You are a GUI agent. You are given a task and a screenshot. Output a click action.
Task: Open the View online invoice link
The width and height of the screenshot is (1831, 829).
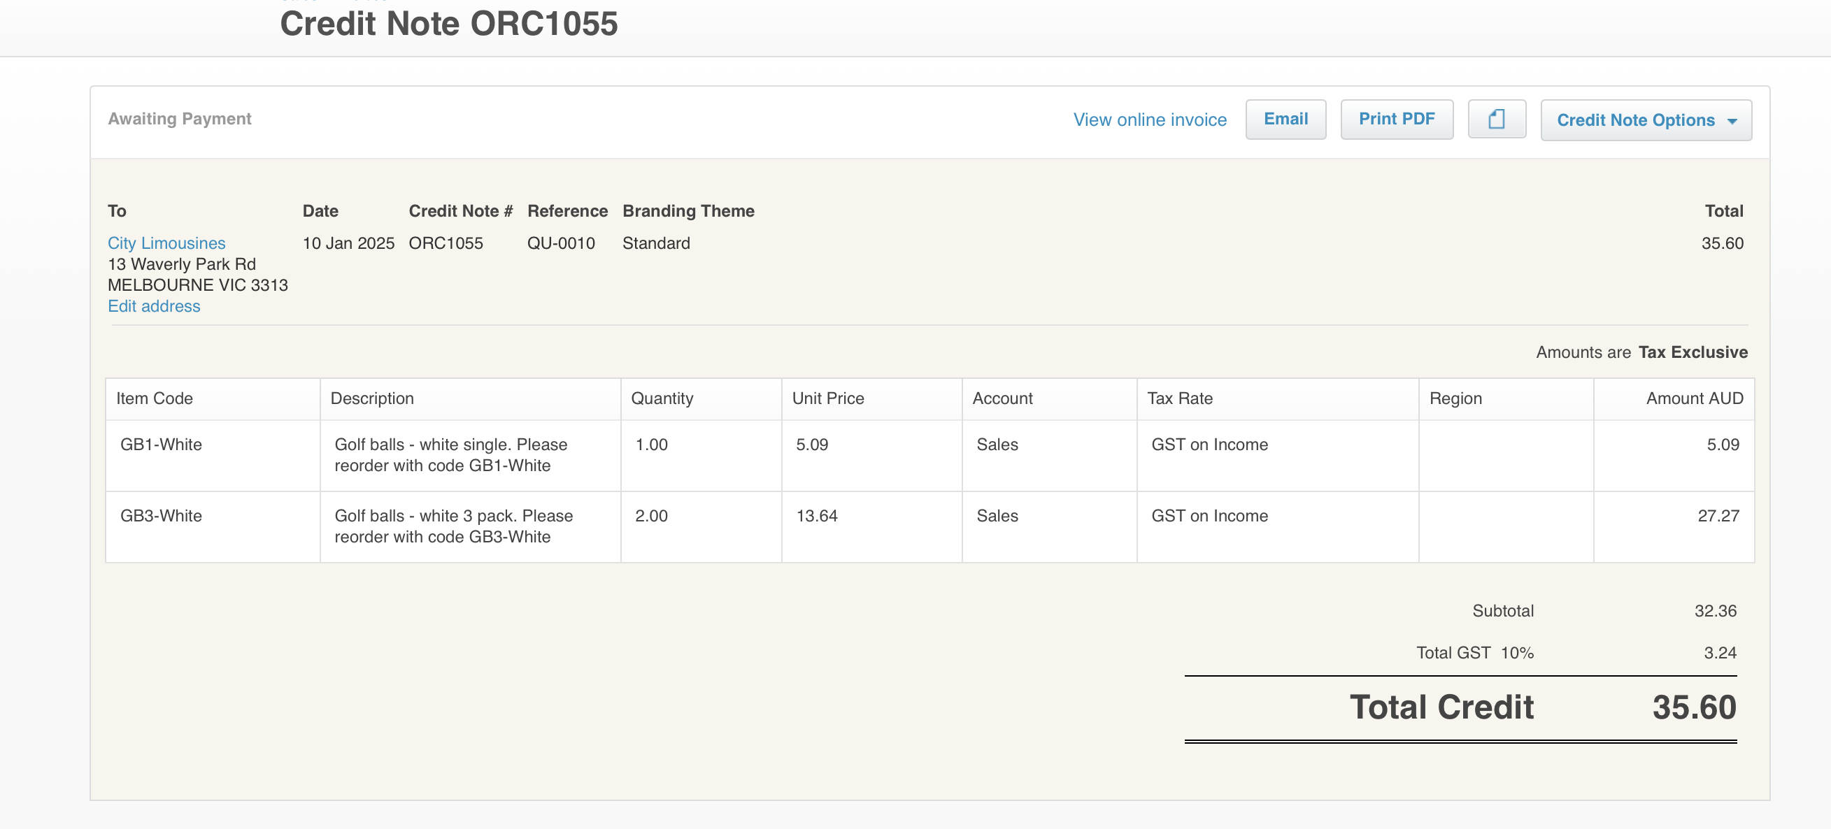coord(1149,120)
